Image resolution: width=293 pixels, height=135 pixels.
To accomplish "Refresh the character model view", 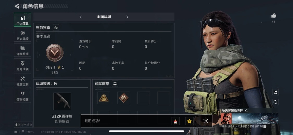I will (275, 102).
